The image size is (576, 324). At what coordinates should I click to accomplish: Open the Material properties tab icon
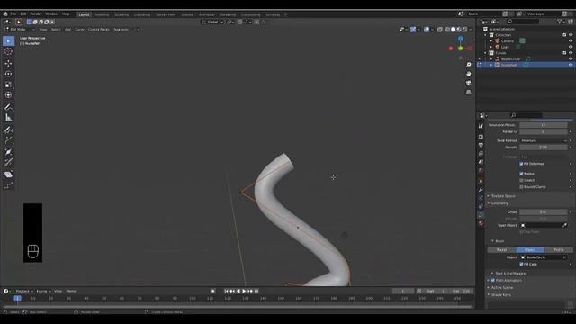click(x=481, y=223)
